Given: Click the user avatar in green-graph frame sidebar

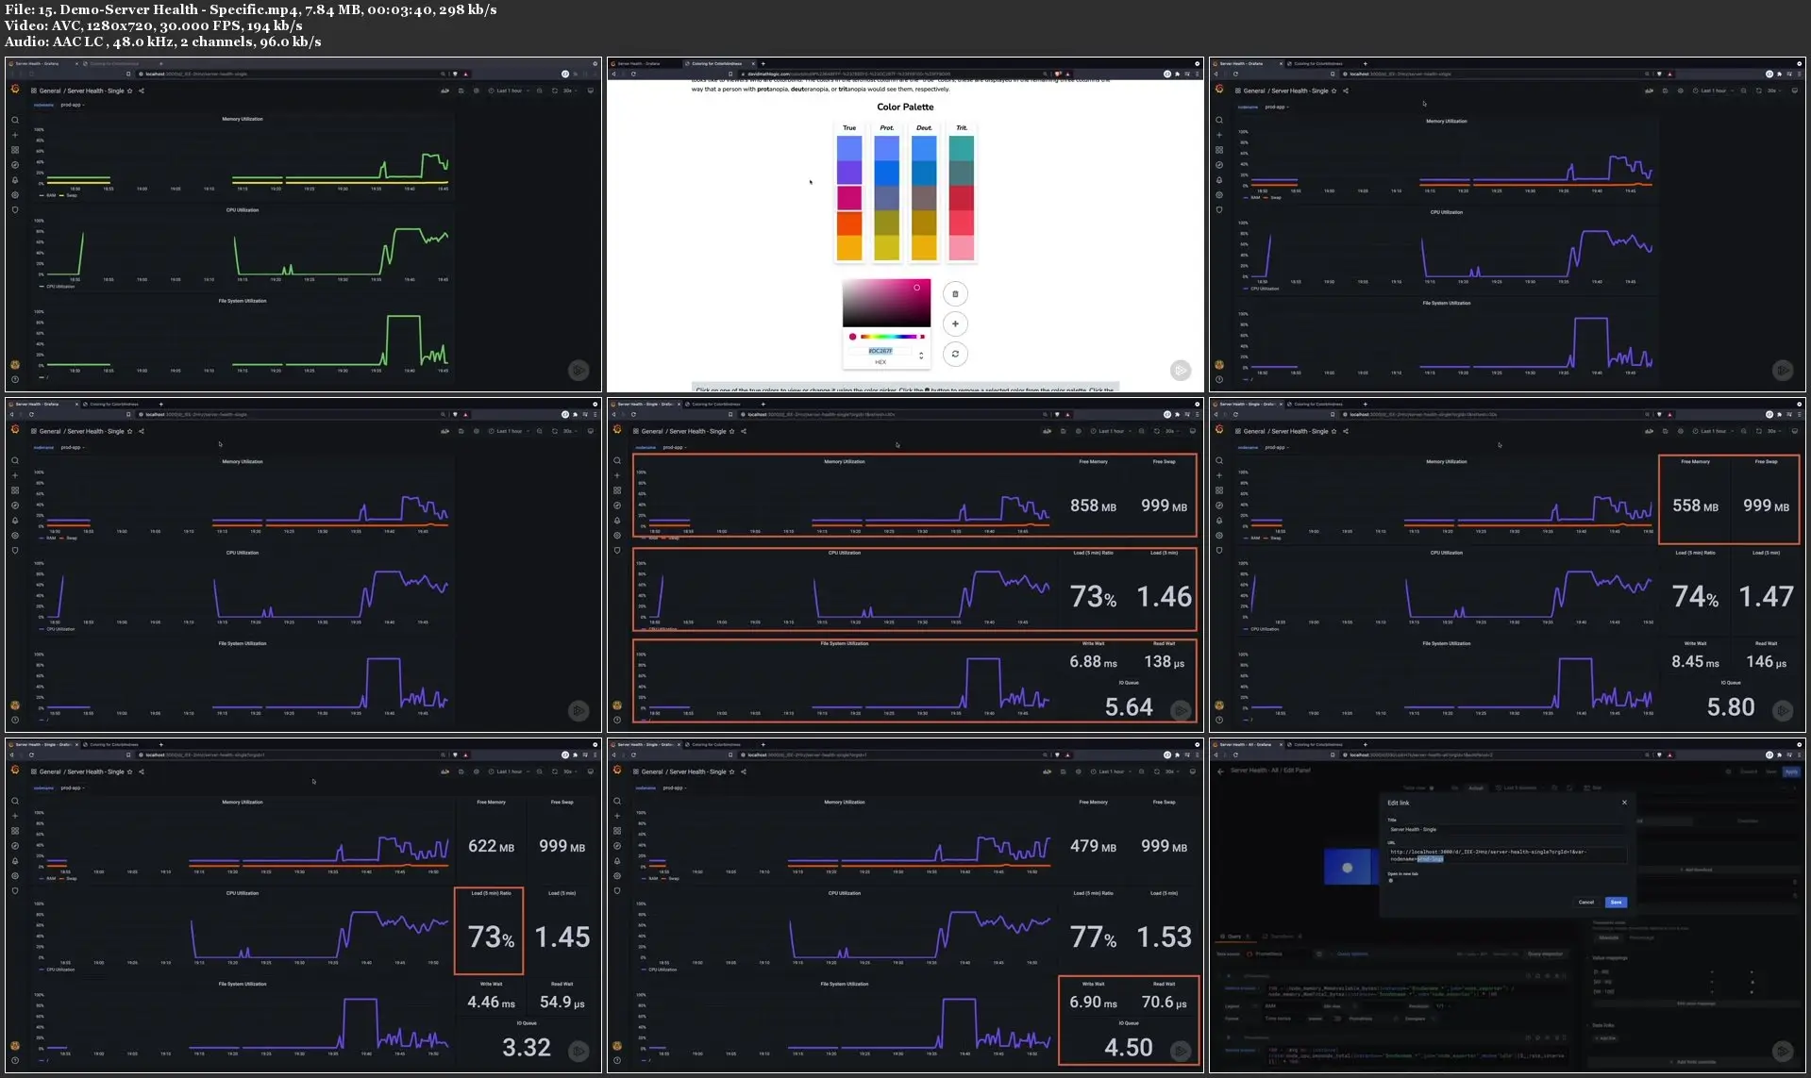Looking at the screenshot, I should tap(15, 365).
